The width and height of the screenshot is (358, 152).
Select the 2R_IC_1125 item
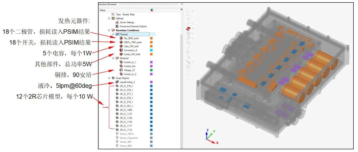click(x=126, y=118)
